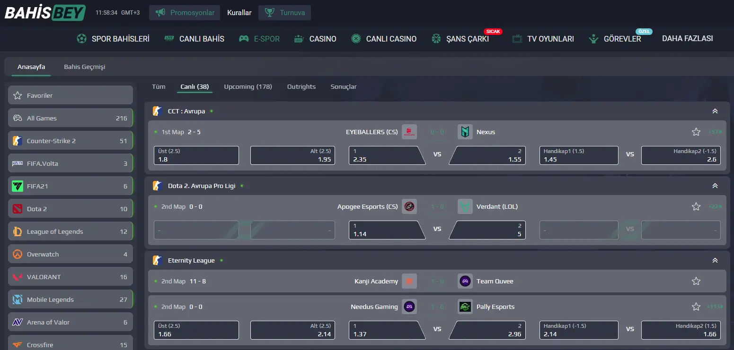Expand +113 markets for Needus vs Pally

pos(714,307)
